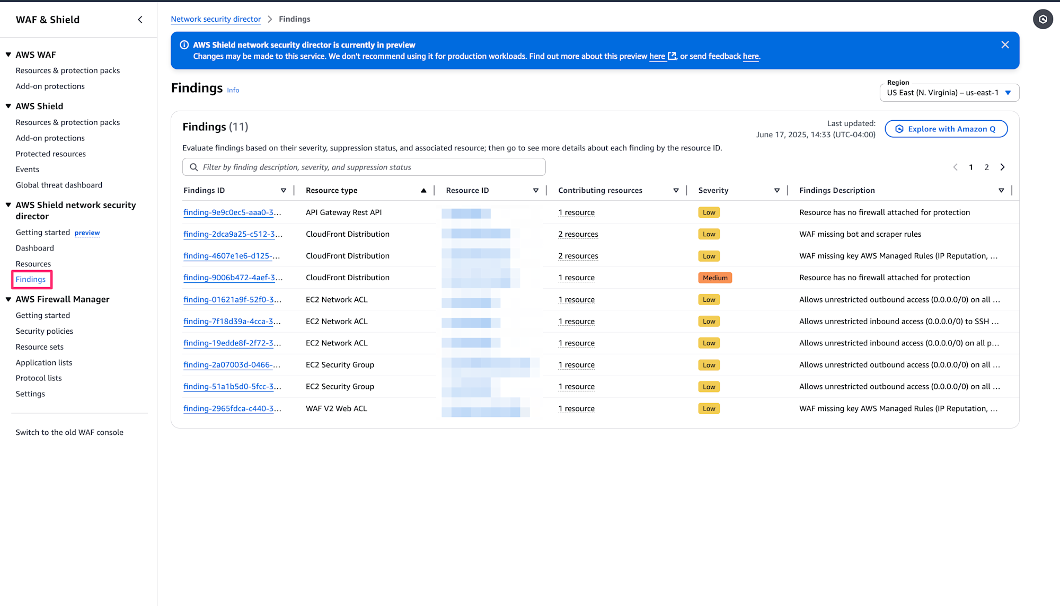Select page 2 of findings

click(x=986, y=167)
